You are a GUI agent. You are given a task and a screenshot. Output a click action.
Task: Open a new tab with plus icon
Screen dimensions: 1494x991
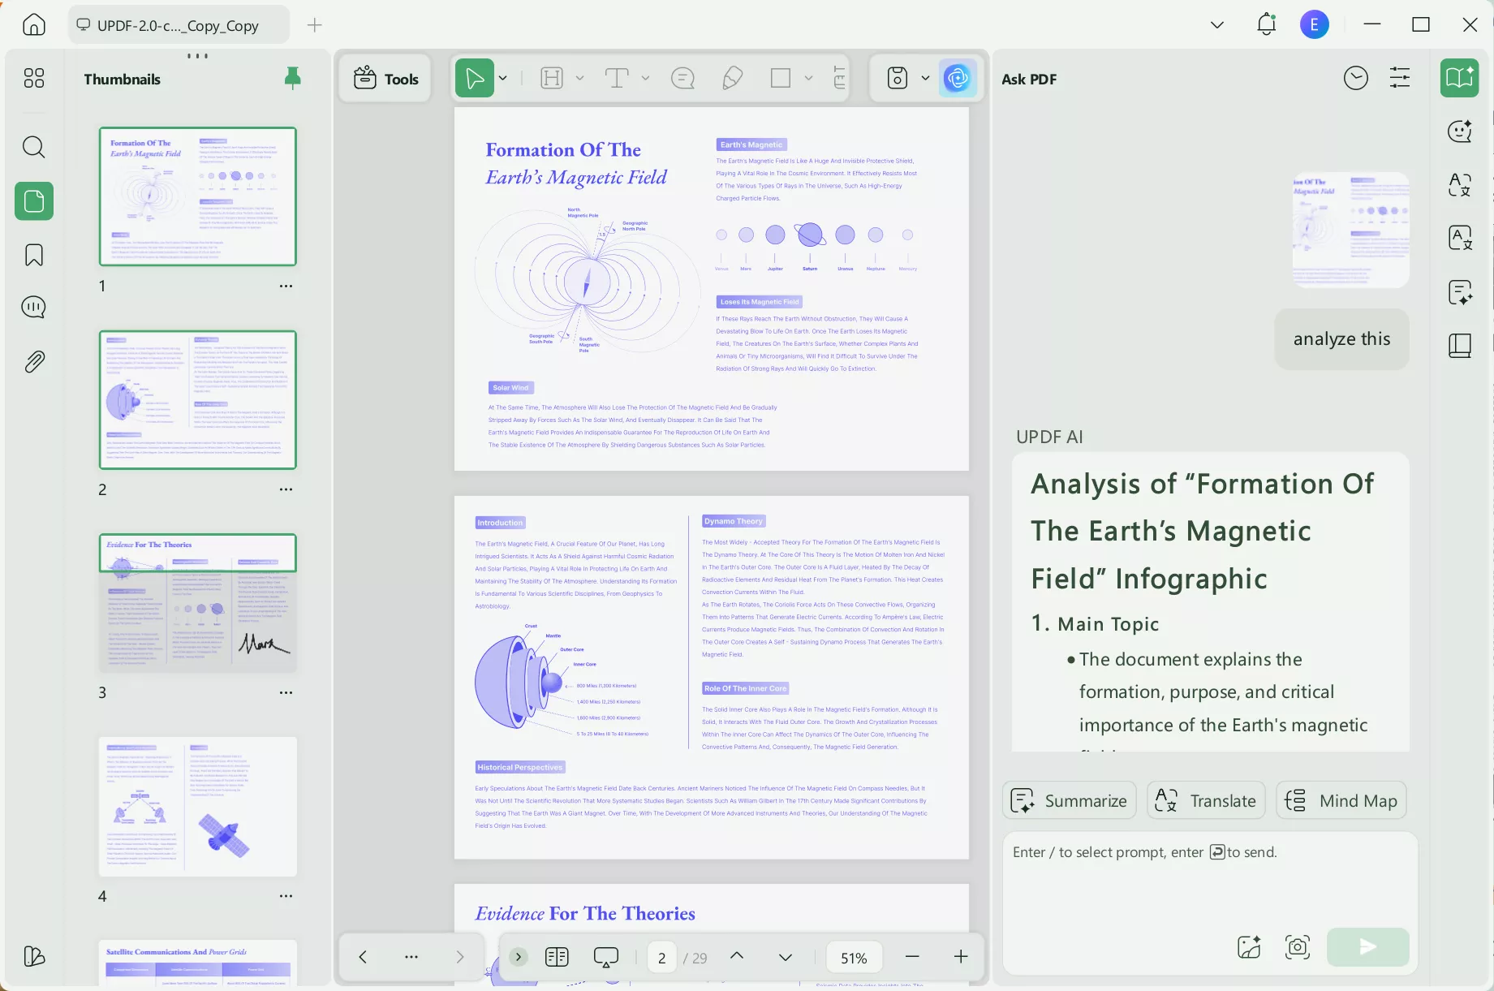click(x=315, y=25)
